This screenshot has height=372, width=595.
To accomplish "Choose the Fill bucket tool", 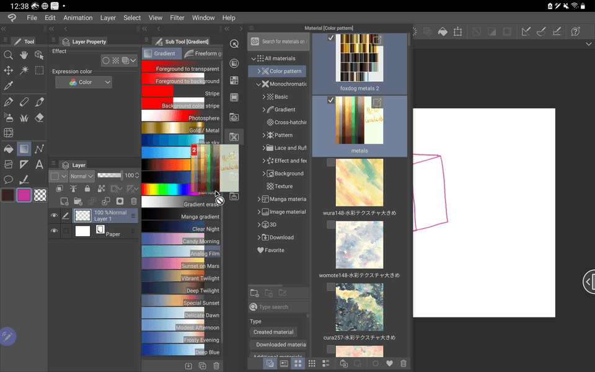I will (9, 149).
